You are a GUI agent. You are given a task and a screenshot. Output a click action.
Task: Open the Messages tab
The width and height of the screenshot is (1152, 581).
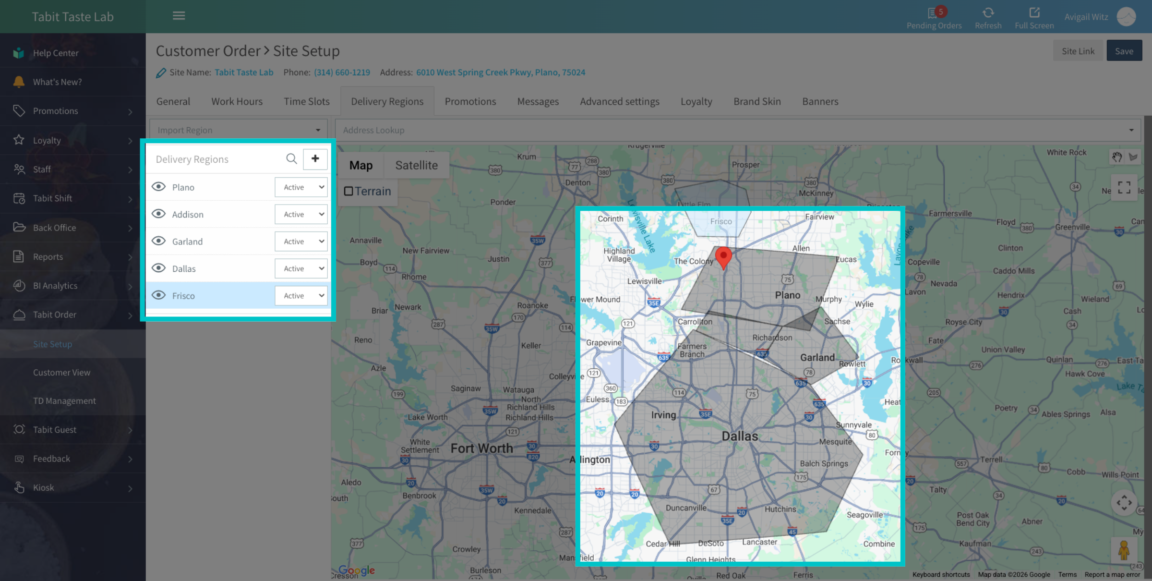coord(538,101)
